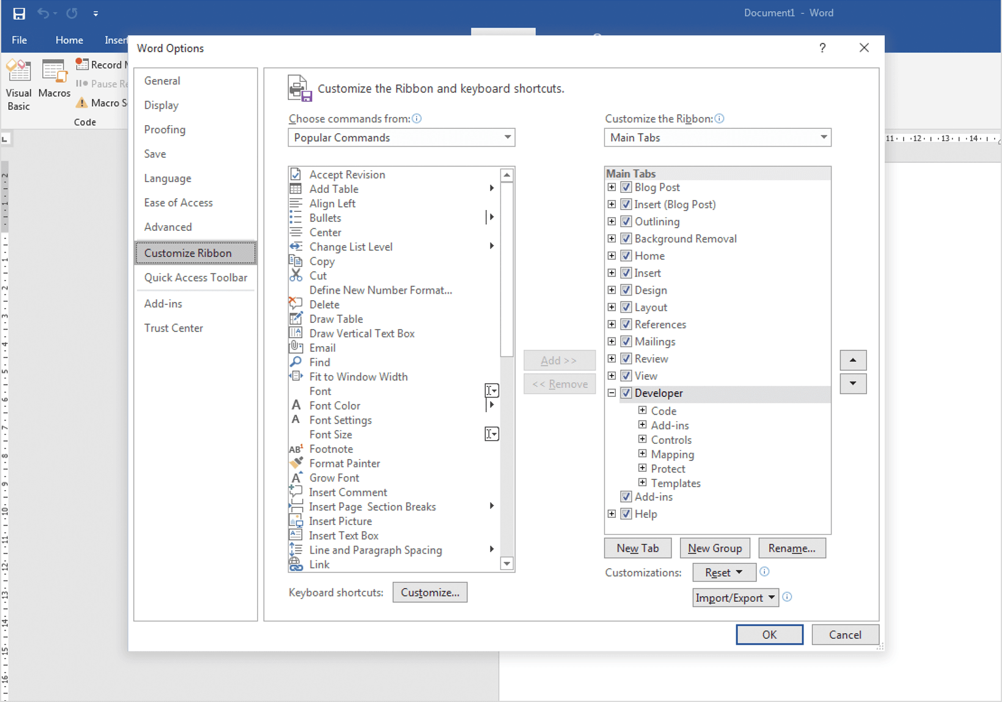Click the Move Down arrow button
The image size is (1002, 702).
(853, 384)
